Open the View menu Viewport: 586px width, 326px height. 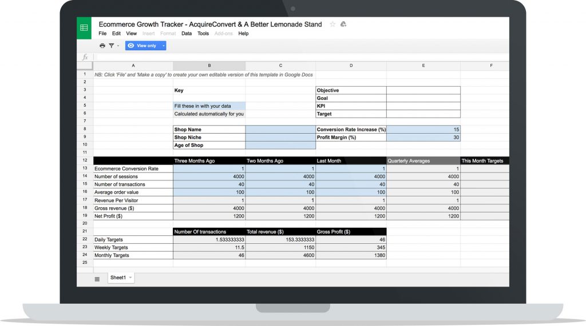pyautogui.click(x=131, y=34)
